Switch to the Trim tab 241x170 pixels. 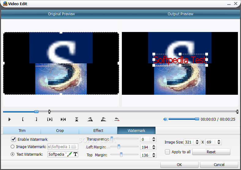[22, 130]
